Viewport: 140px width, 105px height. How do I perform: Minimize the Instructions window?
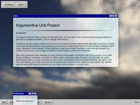(x=30, y=94)
